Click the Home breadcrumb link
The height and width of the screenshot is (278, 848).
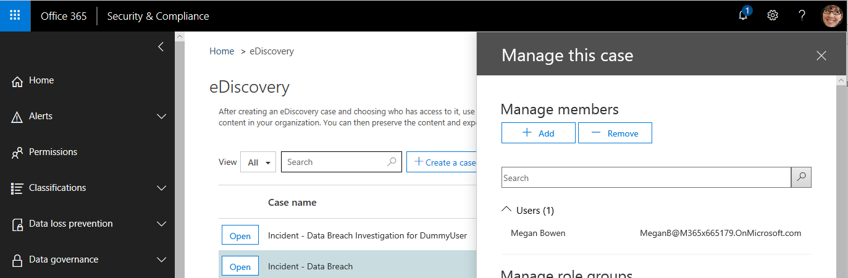(x=222, y=51)
